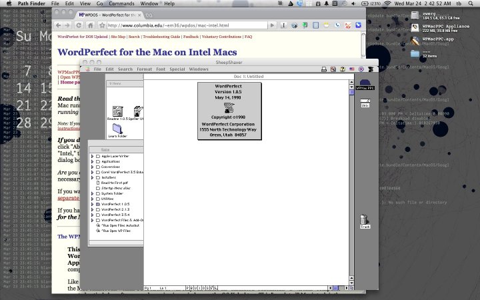The height and width of the screenshot is (300, 480).
Task: Open the Path Finder Commands menu
Action: click(x=121, y=3)
